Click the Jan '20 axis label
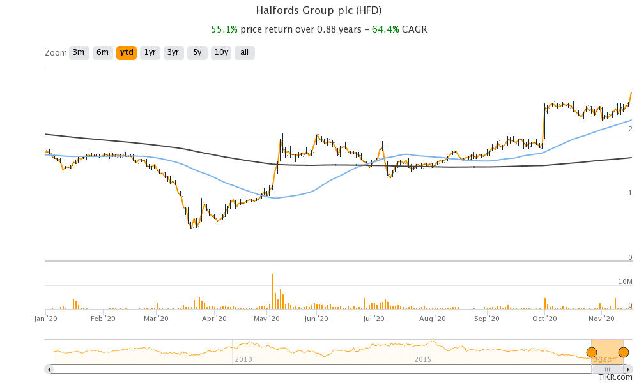The height and width of the screenshot is (383, 639). tap(45, 319)
